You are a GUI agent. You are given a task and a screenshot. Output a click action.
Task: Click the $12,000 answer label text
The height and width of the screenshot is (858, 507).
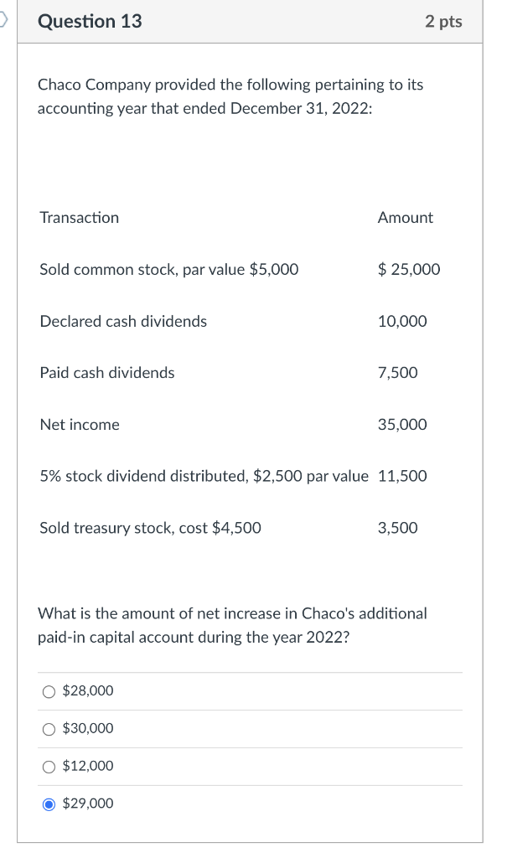click(88, 766)
